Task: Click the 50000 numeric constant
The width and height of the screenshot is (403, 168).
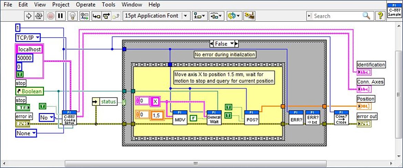Action: click(x=25, y=58)
